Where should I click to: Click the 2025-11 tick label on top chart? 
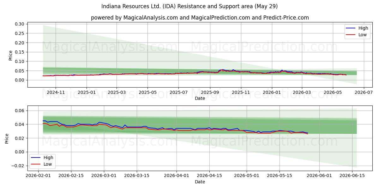coord(241,93)
